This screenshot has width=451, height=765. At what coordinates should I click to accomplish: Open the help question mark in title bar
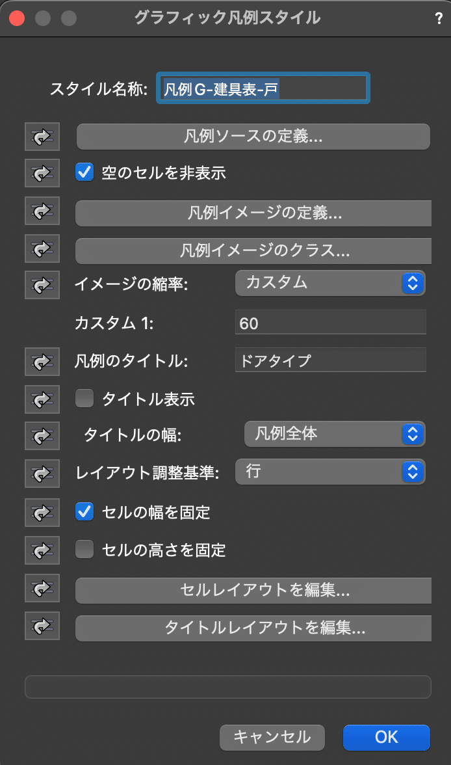439,18
